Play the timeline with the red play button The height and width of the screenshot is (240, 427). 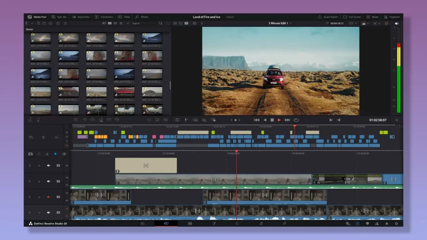tap(279, 120)
